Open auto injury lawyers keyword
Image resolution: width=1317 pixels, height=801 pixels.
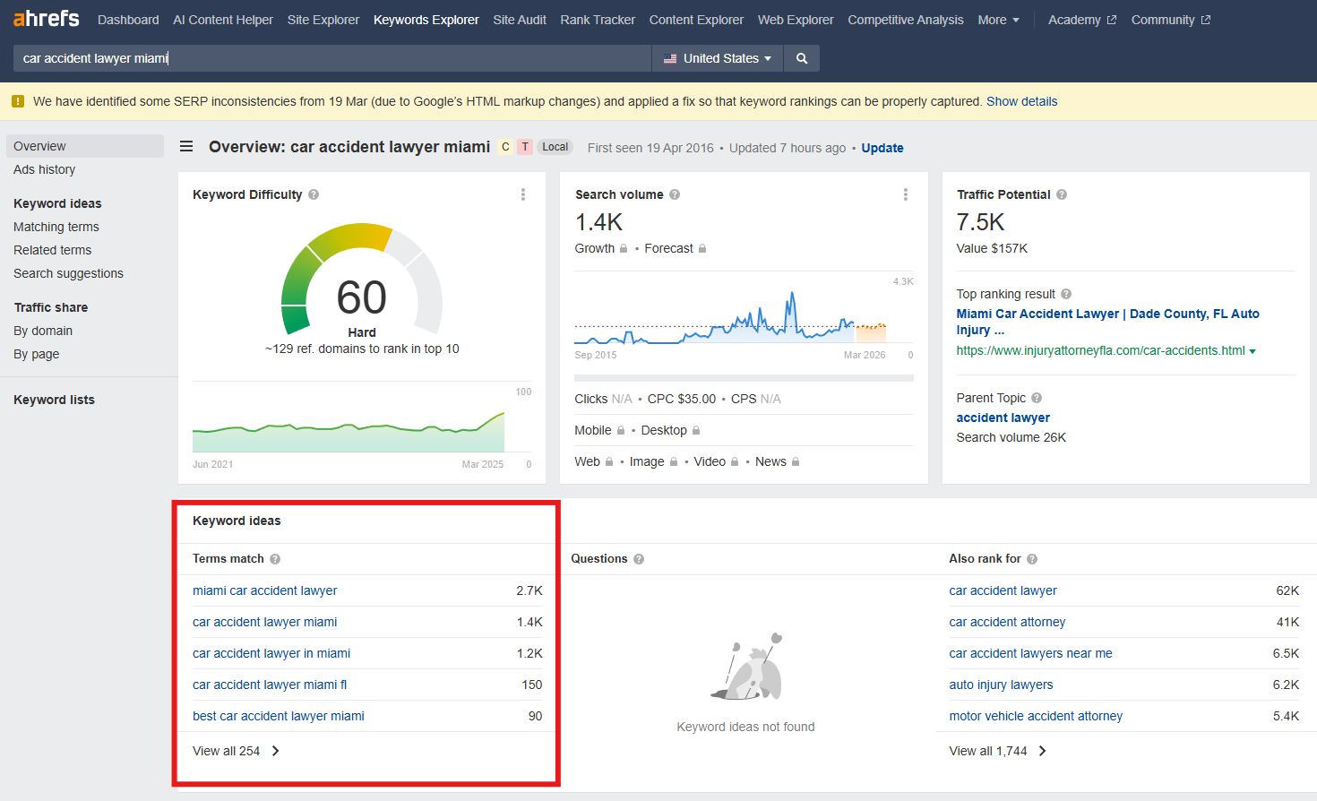coord(1002,685)
